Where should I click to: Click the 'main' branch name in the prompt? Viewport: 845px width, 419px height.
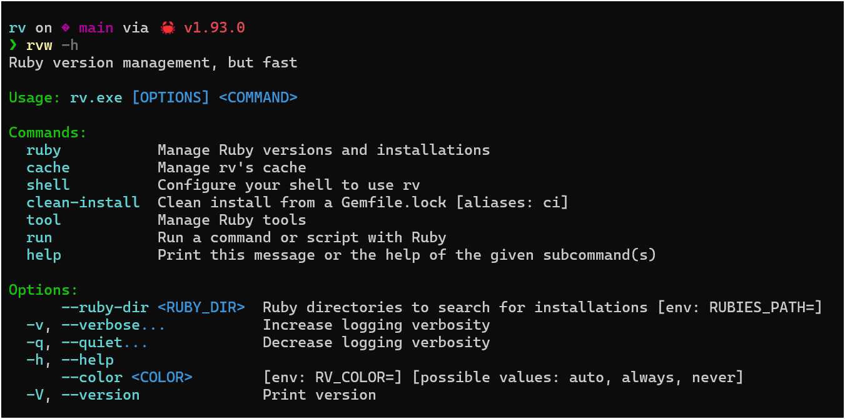click(96, 28)
